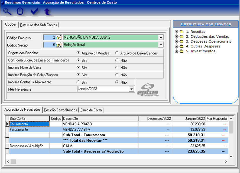
Task: Click the exclamation mark alert icon
Action: (21, 12)
